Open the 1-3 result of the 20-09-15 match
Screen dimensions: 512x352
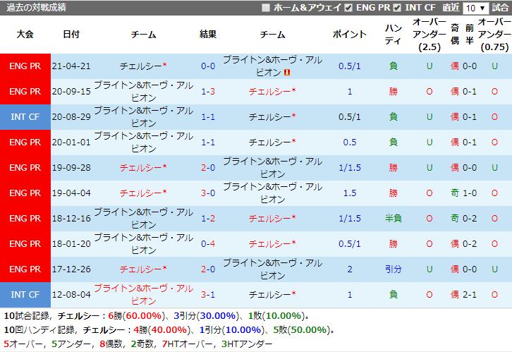(208, 92)
